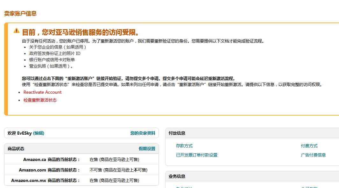Open 已开发票订单付款设置 link
339x188 pixels.
click(x=197, y=155)
